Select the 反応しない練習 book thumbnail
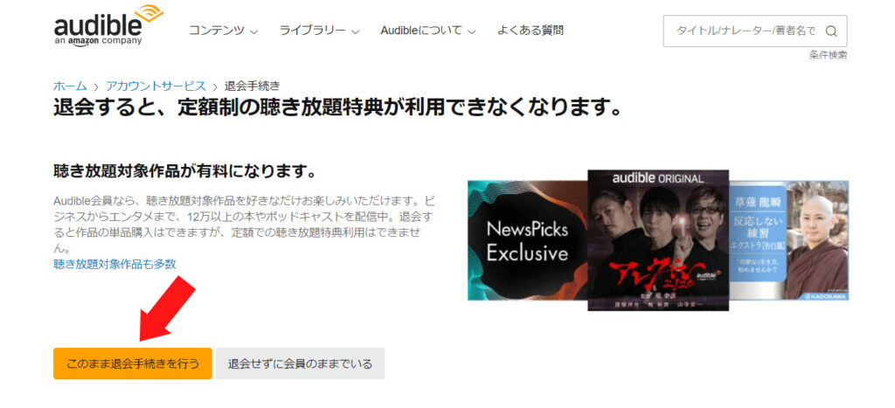This screenshot has width=895, height=408. coord(789,240)
